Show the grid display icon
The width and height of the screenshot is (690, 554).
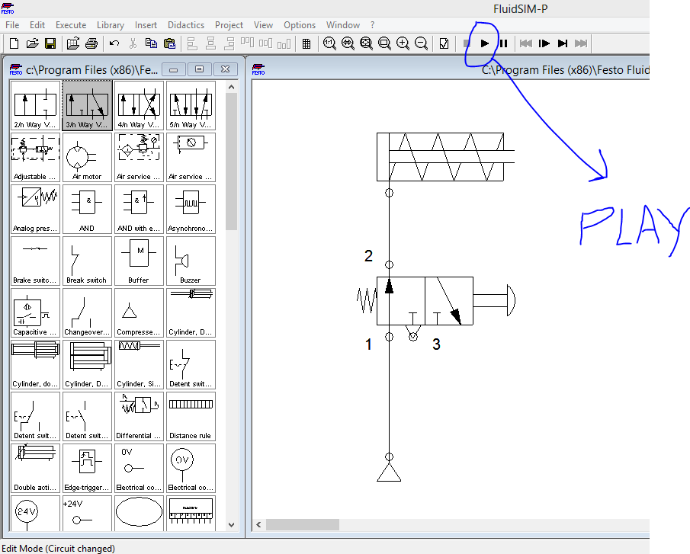[x=306, y=43]
